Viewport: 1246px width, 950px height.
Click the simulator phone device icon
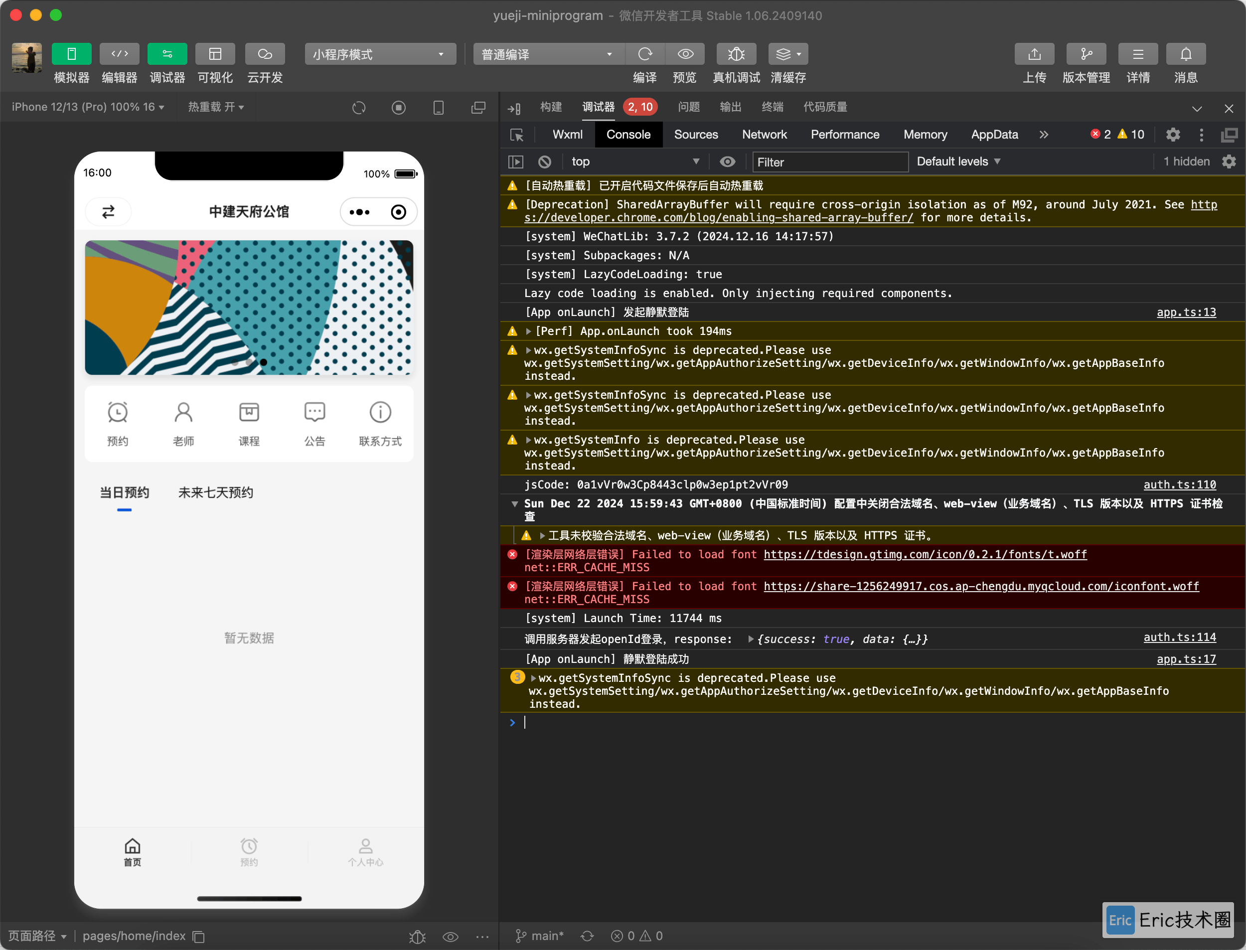[x=438, y=108]
